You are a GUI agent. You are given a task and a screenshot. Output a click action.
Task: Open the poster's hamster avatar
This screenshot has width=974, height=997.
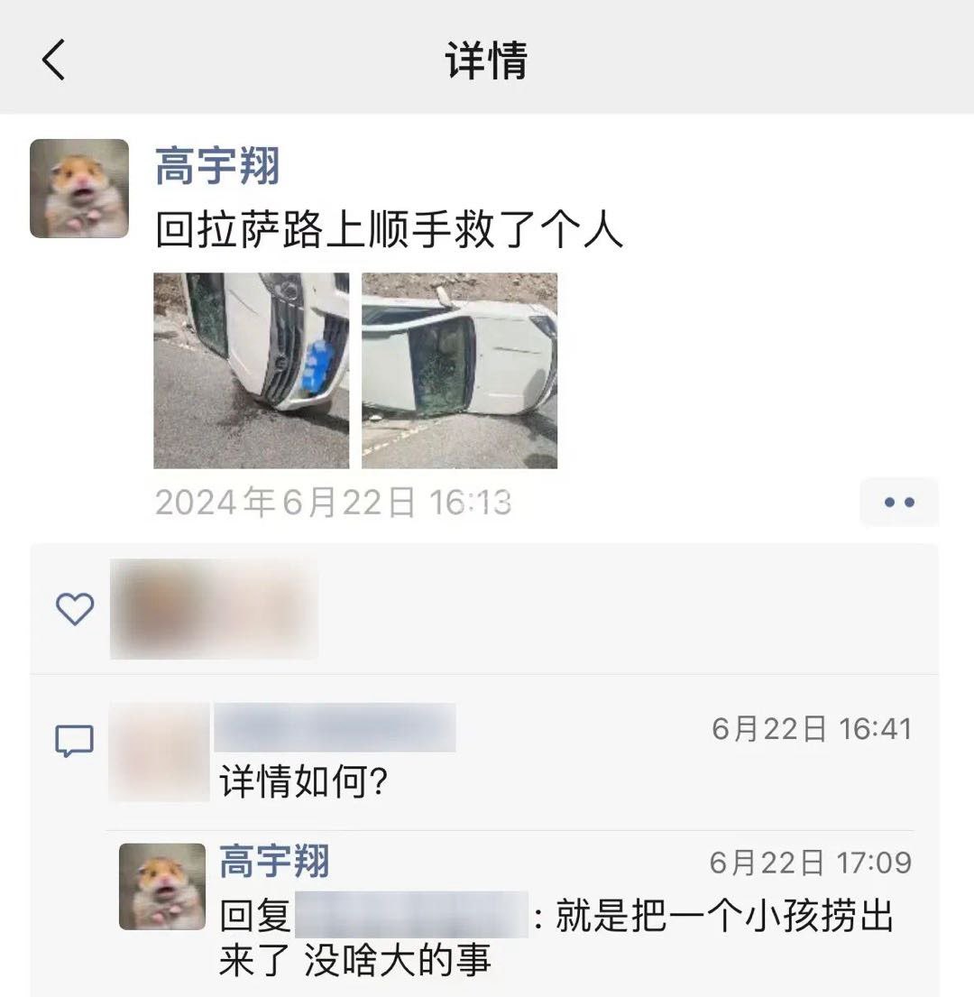79,189
